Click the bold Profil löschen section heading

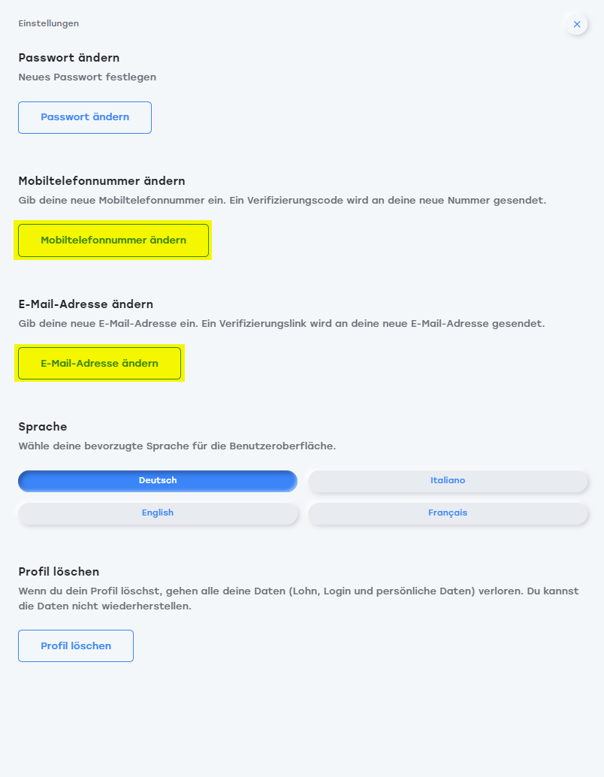coord(59,571)
